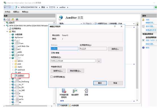Click the globe icon beside ApiServer
This screenshot has height=108, width=157.
pyautogui.click(x=13, y=38)
